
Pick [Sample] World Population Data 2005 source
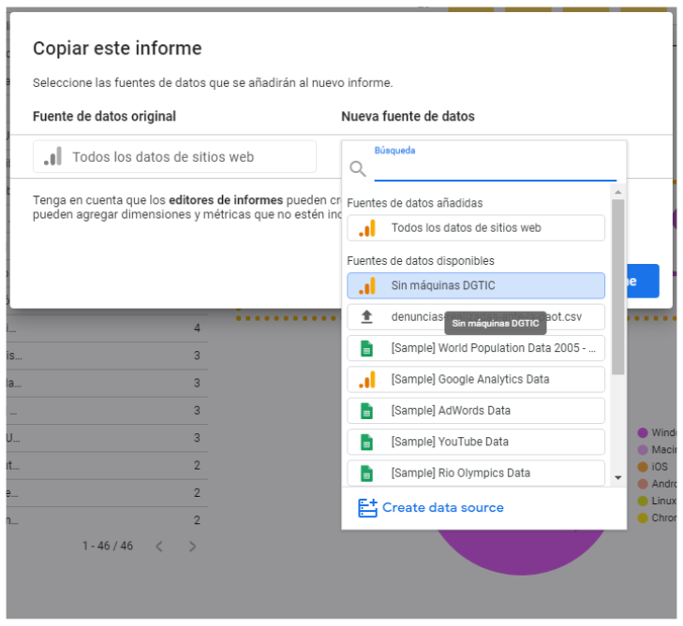[x=476, y=348]
